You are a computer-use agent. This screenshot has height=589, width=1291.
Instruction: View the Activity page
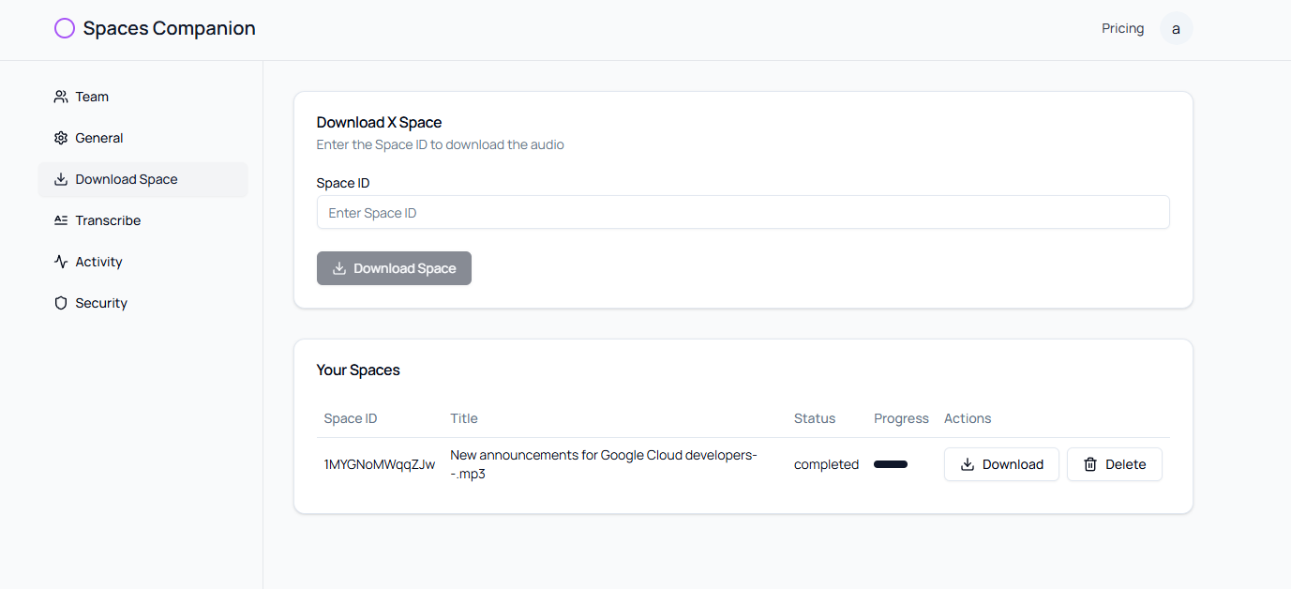(143, 262)
